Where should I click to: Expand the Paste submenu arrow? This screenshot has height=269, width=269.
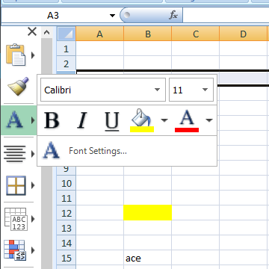tap(33, 55)
